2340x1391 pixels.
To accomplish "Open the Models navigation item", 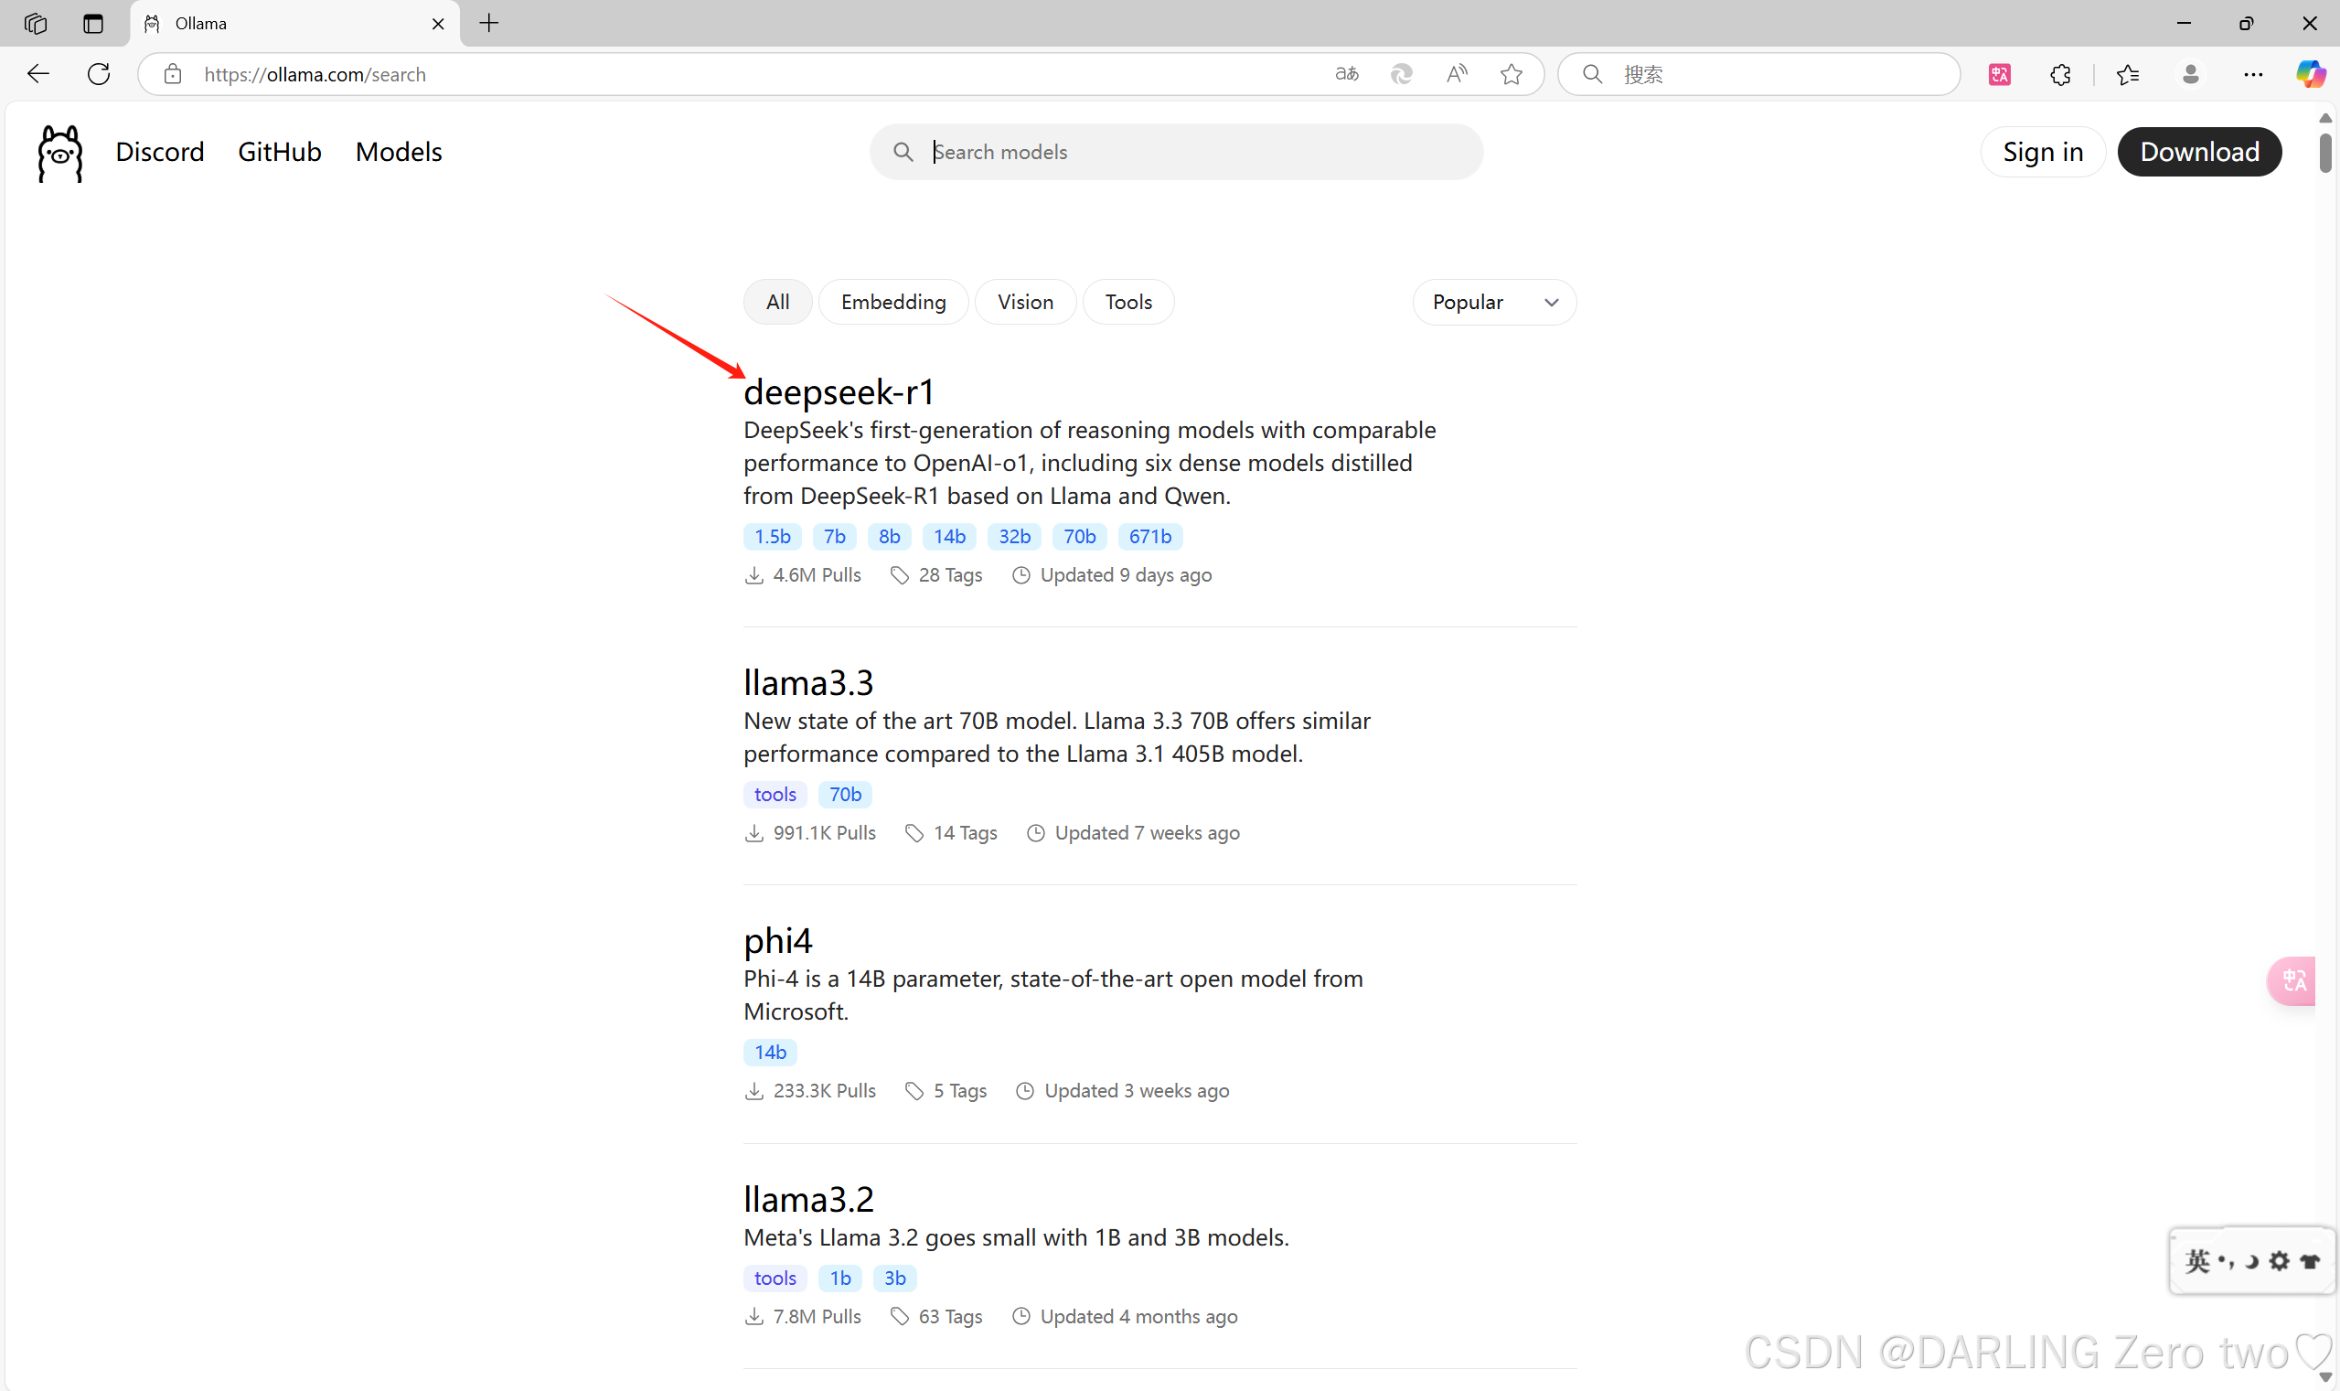I will pyautogui.click(x=399, y=152).
